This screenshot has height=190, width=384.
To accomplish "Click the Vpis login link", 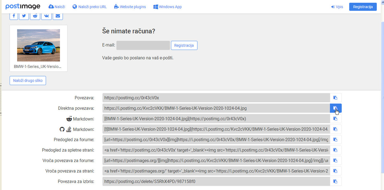I will pos(337,7).
